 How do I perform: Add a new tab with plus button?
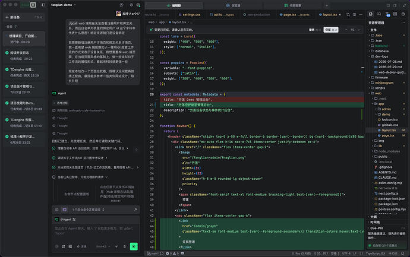point(327,5)
